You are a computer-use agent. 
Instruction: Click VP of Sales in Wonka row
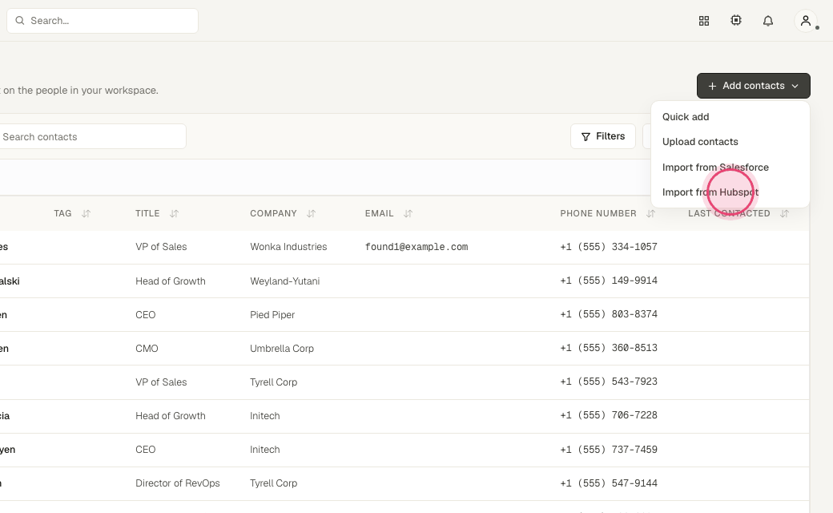(161, 247)
